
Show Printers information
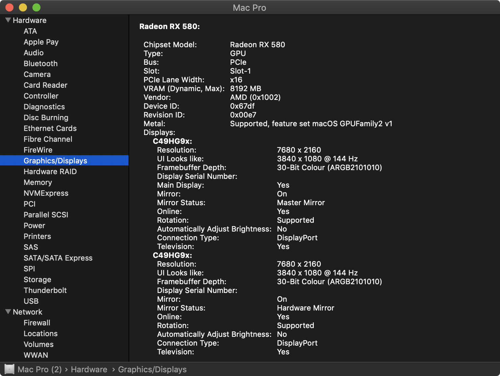(37, 236)
